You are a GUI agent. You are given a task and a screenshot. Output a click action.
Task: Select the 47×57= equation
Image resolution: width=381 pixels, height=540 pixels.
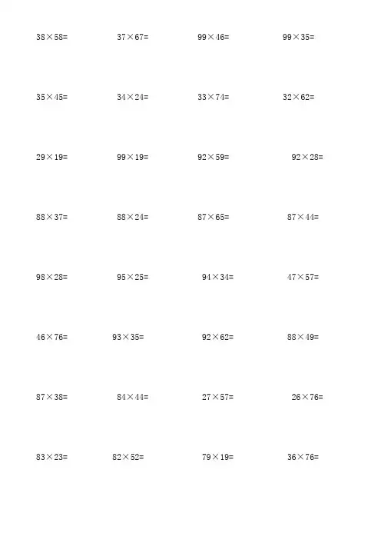(303, 277)
